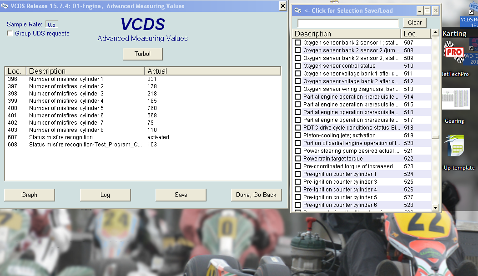Click the Graph button
This screenshot has width=478, height=276.
click(29, 195)
